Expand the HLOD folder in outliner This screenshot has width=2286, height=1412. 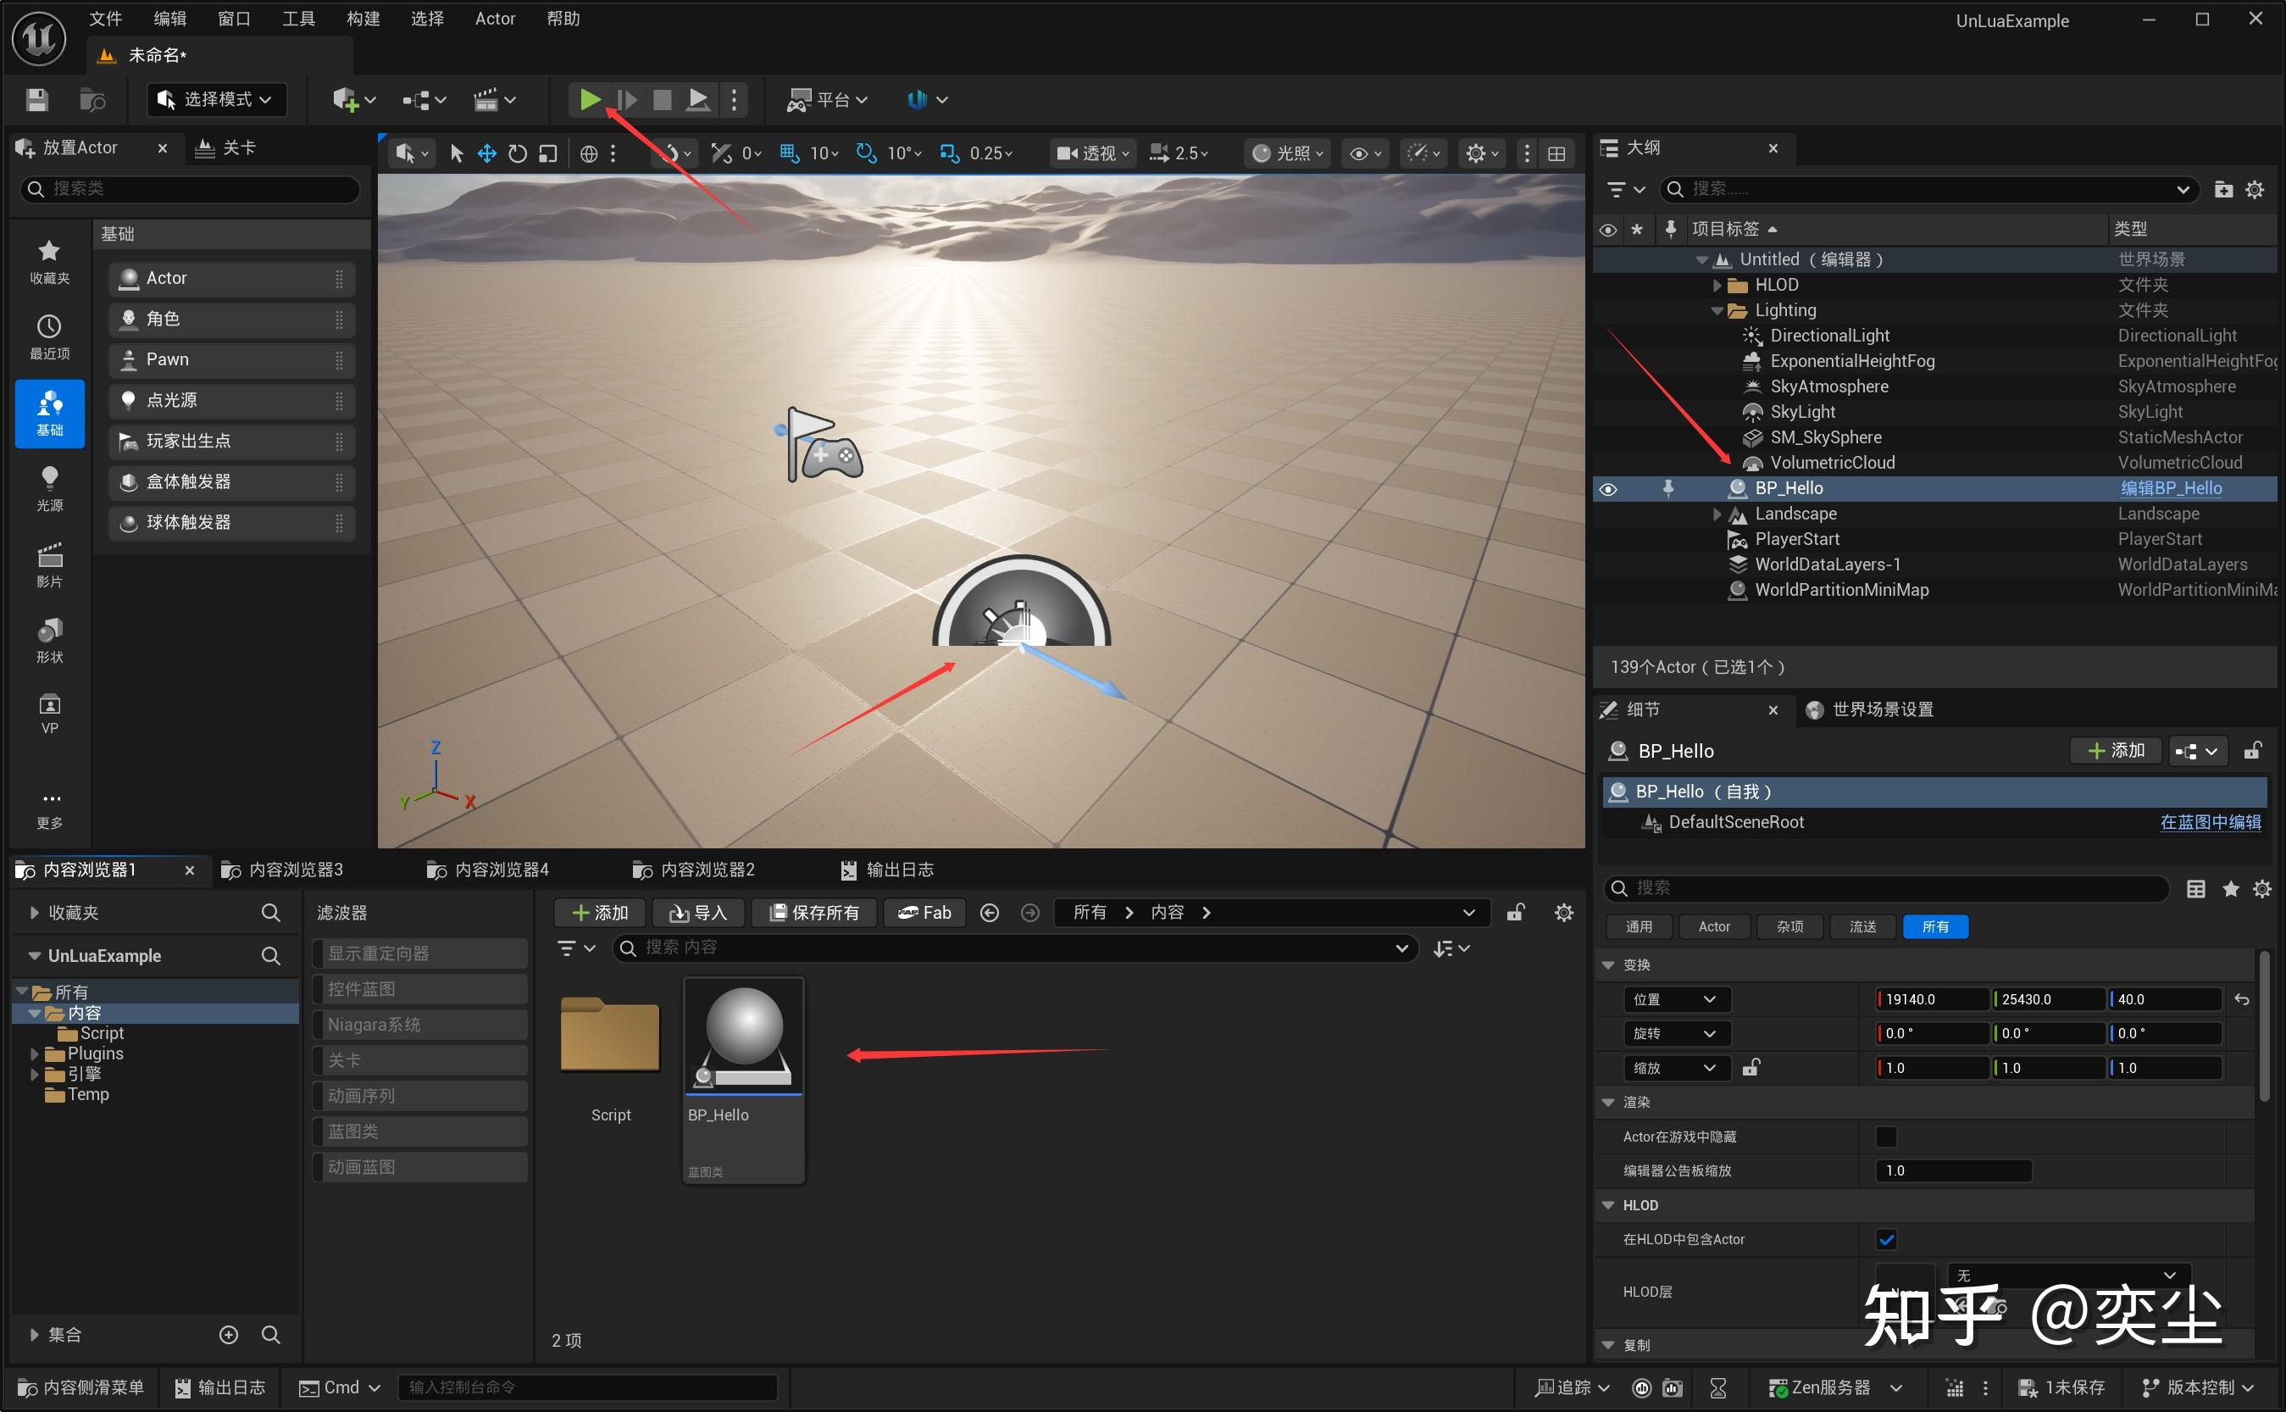click(x=1717, y=285)
